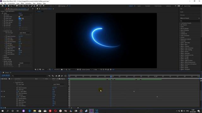Image resolution: width=202 pixels, height=113 pixels.
Task: Toggle the Snapping checkbox in toolbar
Action: (x=59, y=6)
